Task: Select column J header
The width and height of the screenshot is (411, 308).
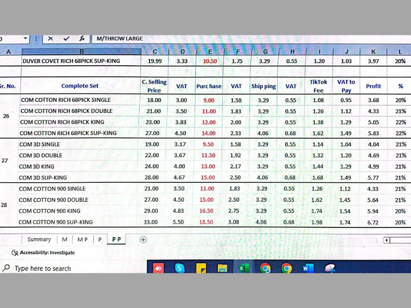Action: [346, 52]
